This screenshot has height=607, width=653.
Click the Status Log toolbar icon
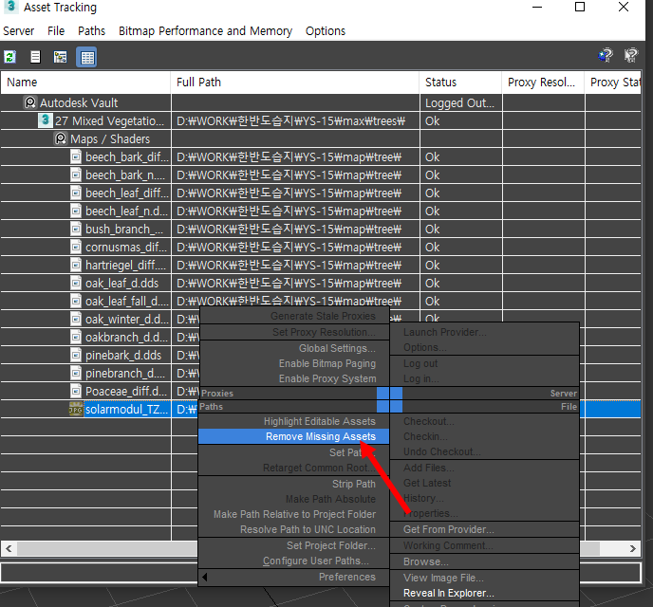pyautogui.click(x=35, y=57)
